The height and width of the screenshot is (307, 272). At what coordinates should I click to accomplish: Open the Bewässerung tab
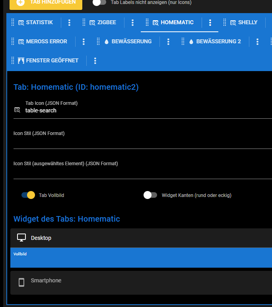pyautogui.click(x=132, y=42)
